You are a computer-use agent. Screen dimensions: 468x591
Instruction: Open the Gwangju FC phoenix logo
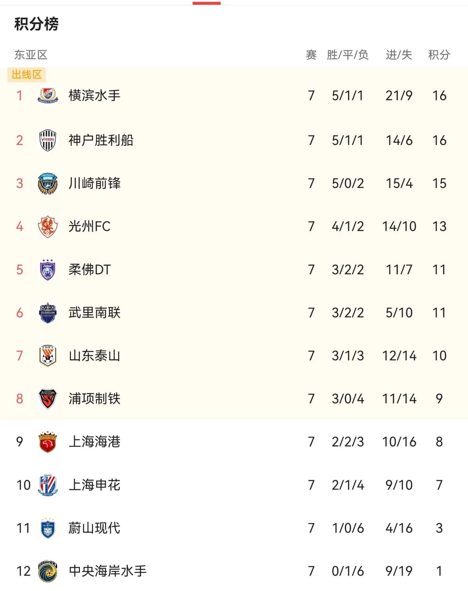[x=47, y=226]
